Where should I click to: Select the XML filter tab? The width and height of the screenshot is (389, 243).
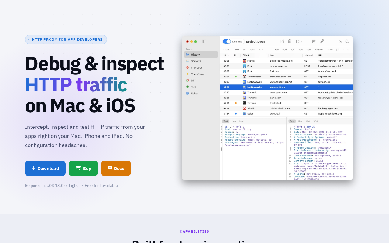(261, 50)
